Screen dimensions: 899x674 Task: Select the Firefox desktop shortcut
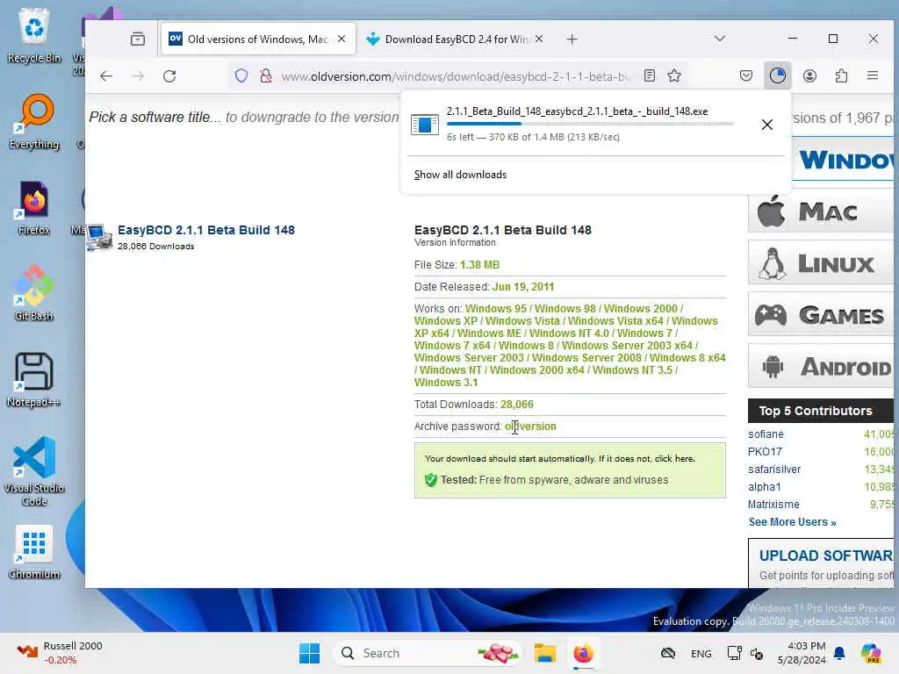coord(34,208)
